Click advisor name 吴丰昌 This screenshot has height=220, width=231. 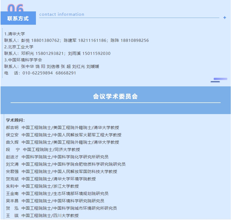(x=12, y=201)
